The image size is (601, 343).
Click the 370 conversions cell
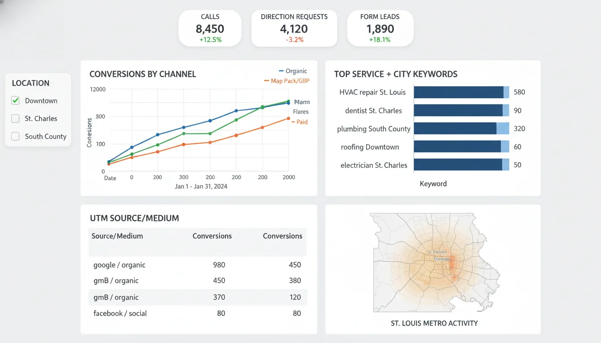point(219,297)
